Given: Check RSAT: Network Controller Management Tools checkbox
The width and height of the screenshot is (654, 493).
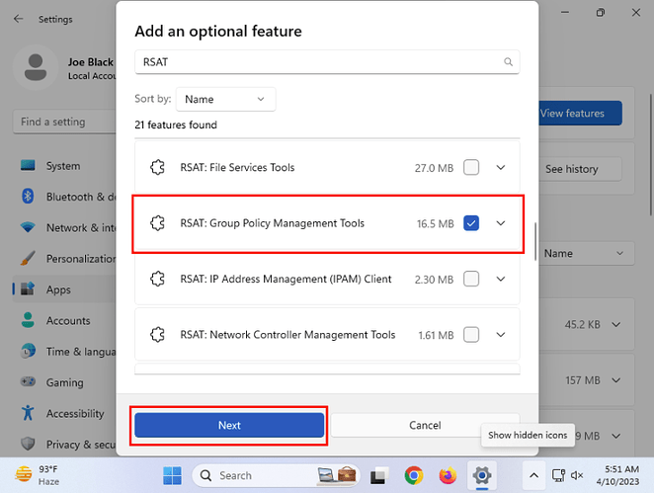Looking at the screenshot, I should [471, 335].
